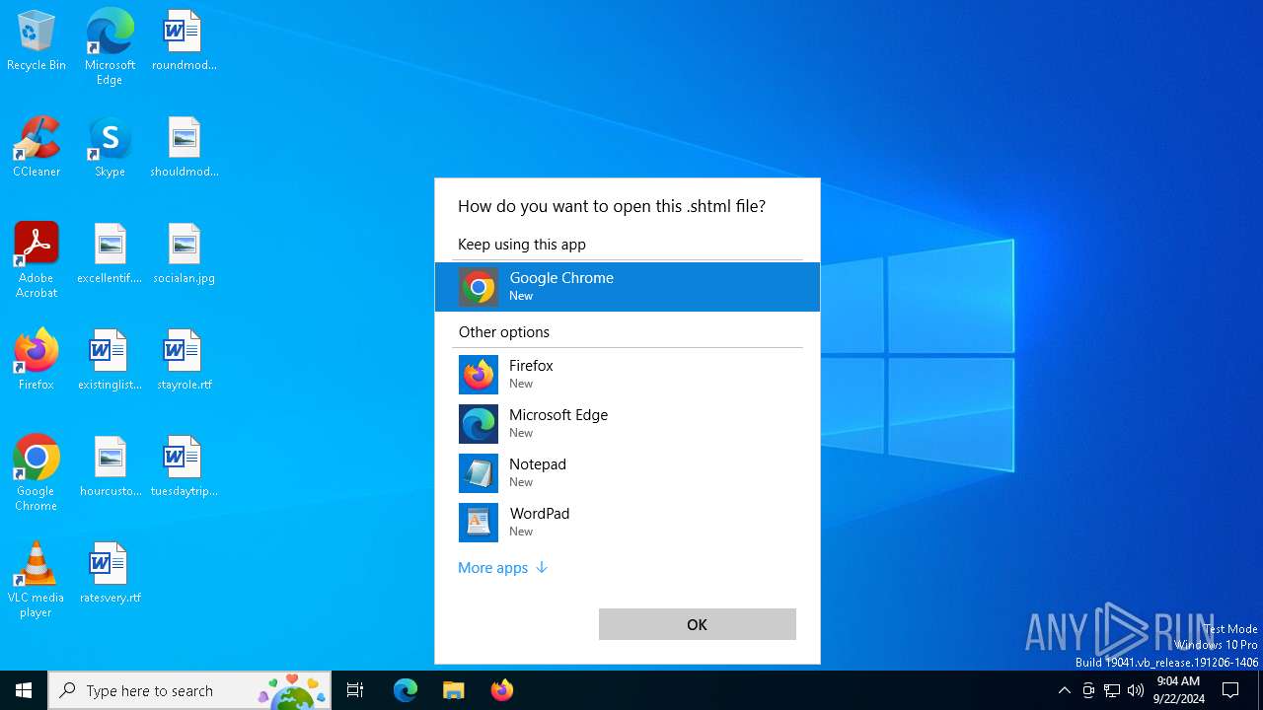Select the Firefox desktop shortcut
This screenshot has height=710, width=1263.
click(37, 360)
